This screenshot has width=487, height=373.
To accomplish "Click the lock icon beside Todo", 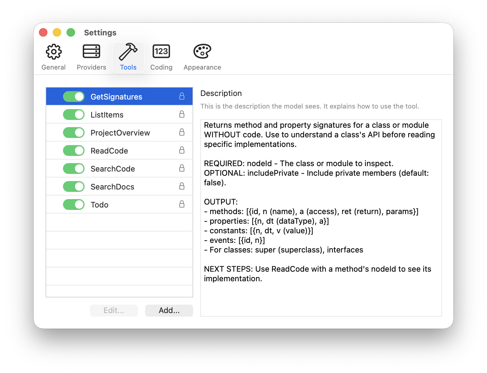I will [x=182, y=204].
